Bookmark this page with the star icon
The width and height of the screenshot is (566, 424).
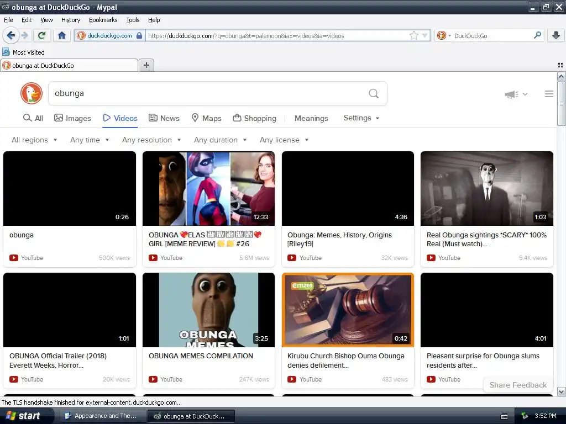(x=413, y=35)
